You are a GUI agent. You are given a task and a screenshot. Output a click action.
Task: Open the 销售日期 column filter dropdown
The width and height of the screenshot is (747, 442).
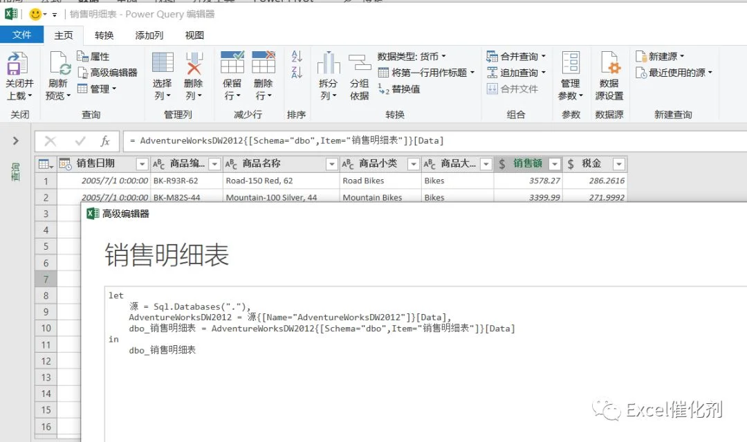point(142,164)
